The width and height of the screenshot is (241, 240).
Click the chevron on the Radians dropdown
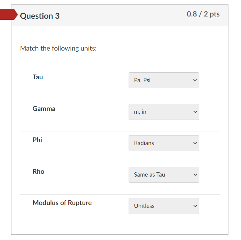pos(195,143)
